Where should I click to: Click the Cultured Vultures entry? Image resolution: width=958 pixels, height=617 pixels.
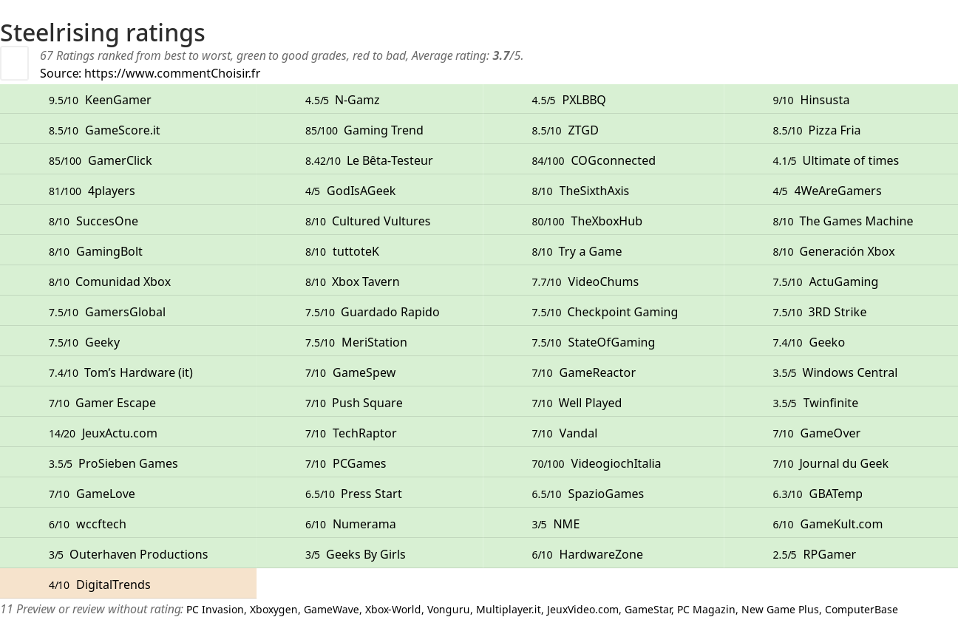[370, 221]
